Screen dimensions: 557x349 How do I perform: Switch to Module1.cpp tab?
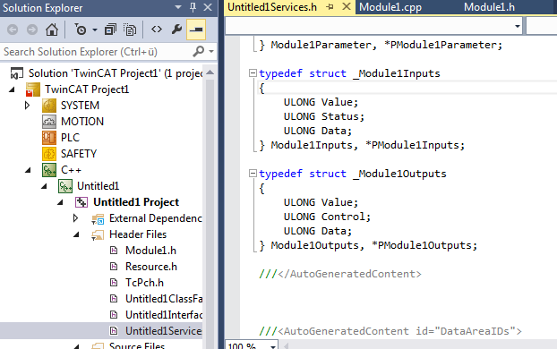click(390, 7)
